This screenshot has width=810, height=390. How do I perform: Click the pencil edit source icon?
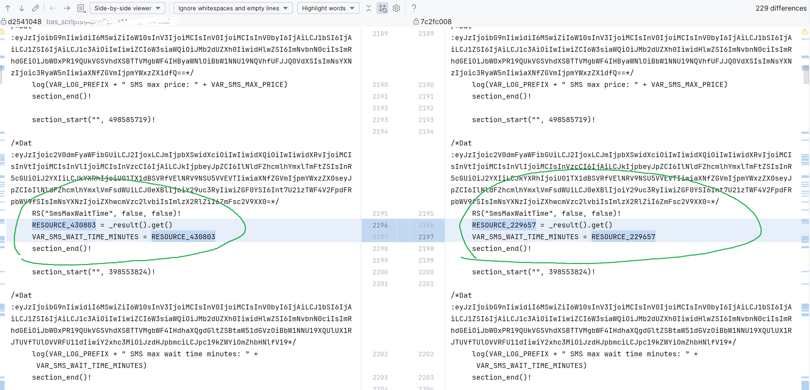pos(36,8)
